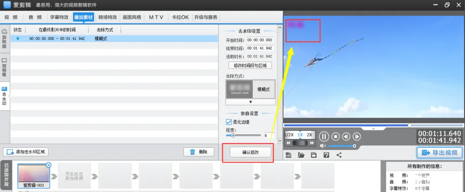Click the 模糊式 removal method preview thumbnail
This screenshot has width=465, height=192.
point(239,89)
